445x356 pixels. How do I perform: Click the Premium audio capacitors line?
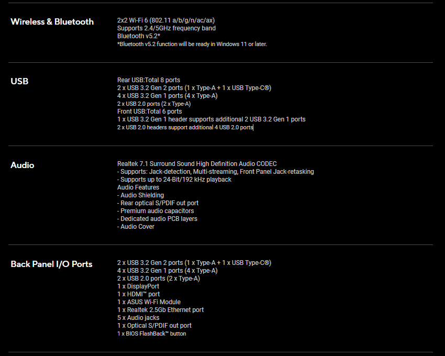coord(155,211)
